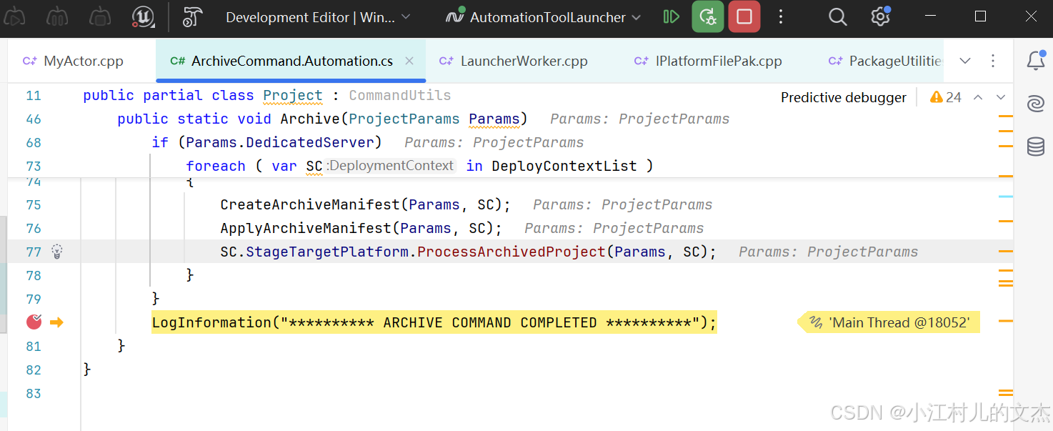
Task: Click the CreateArchiveManifest call on line 75
Action: point(310,204)
